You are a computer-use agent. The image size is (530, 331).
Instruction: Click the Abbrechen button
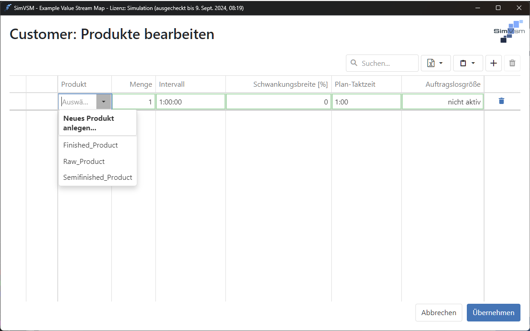click(x=438, y=312)
